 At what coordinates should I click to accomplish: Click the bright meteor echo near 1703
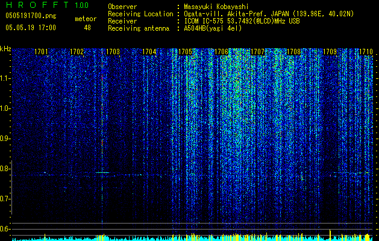click(x=102, y=172)
